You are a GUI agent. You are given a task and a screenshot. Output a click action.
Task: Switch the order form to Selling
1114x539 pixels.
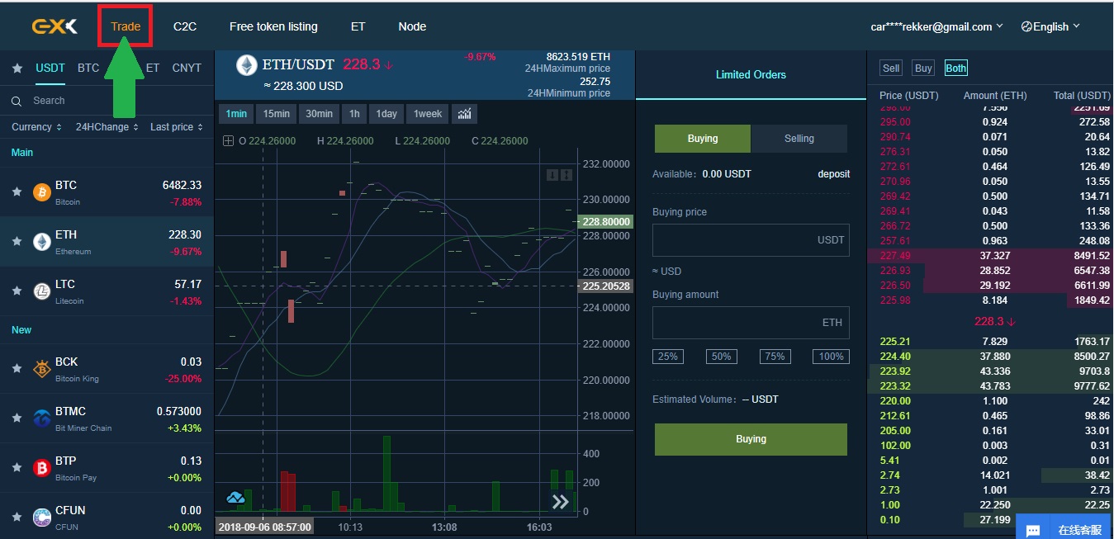click(x=799, y=139)
